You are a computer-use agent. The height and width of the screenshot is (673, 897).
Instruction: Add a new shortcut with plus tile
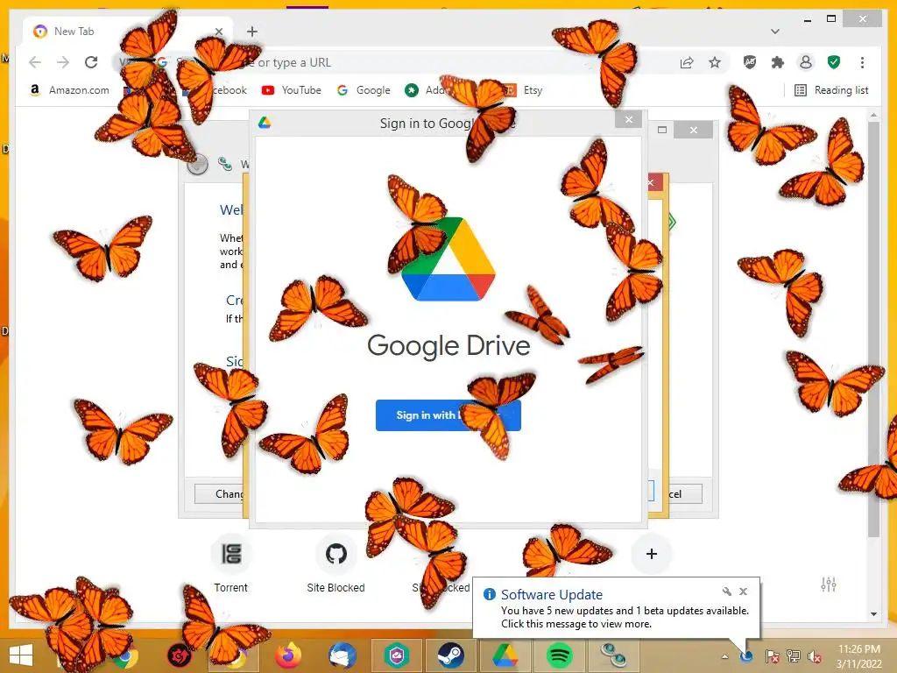point(651,554)
